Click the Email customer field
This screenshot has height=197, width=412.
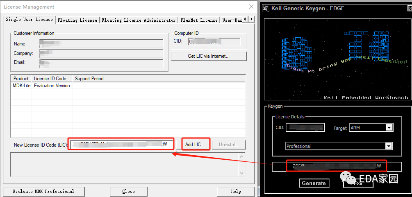pos(101,63)
